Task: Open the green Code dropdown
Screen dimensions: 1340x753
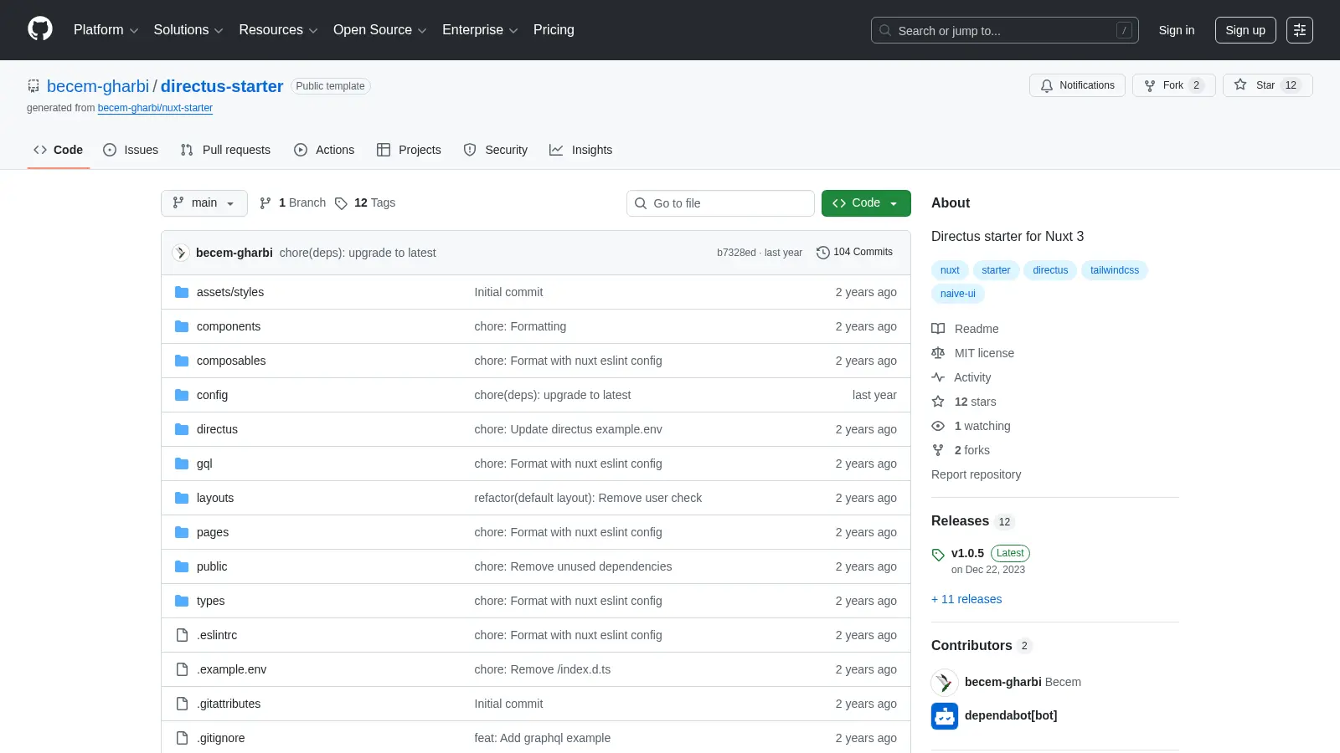Action: pyautogui.click(x=866, y=203)
